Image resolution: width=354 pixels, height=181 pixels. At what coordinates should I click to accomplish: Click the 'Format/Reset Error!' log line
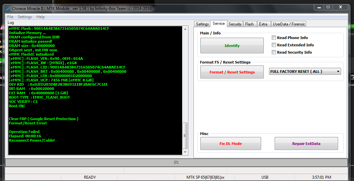click(x=28, y=123)
